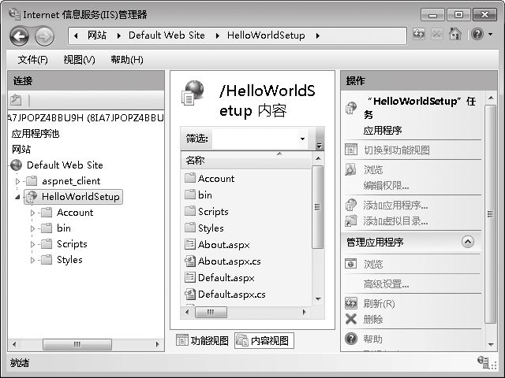Image resolution: width=505 pixels, height=378 pixels.
Task: Click the 切换到功能视图 icon in actions pane
Action: point(351,150)
